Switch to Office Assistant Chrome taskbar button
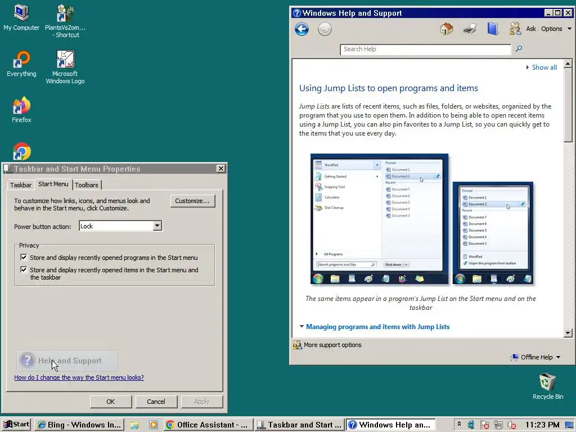The width and height of the screenshot is (576, 432). tap(208, 425)
